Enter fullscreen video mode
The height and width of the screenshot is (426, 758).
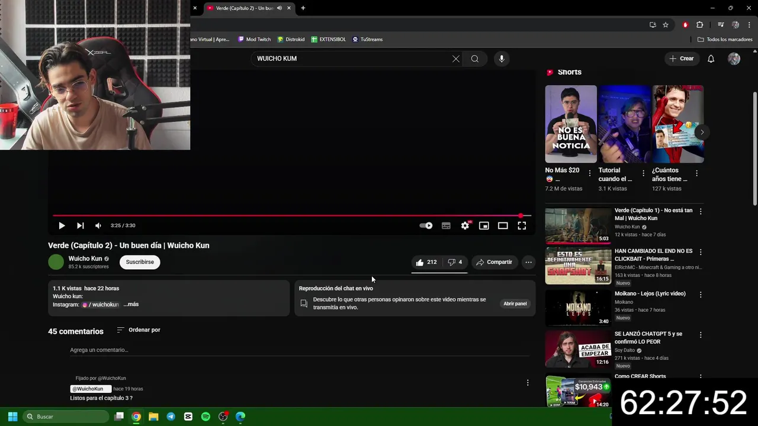pyautogui.click(x=522, y=225)
